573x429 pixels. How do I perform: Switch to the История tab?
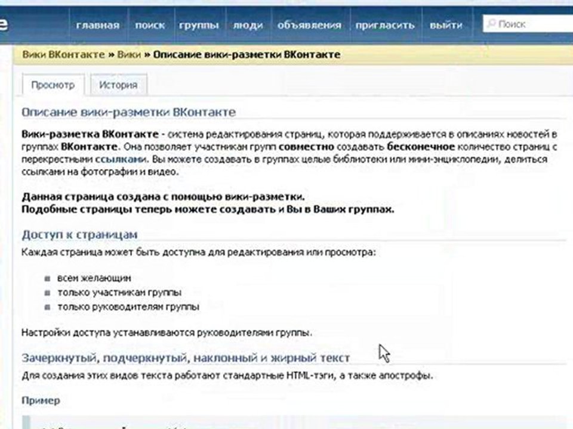click(x=118, y=85)
